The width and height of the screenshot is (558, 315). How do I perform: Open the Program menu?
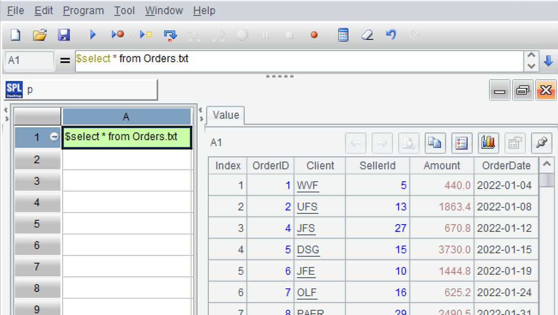(x=83, y=10)
